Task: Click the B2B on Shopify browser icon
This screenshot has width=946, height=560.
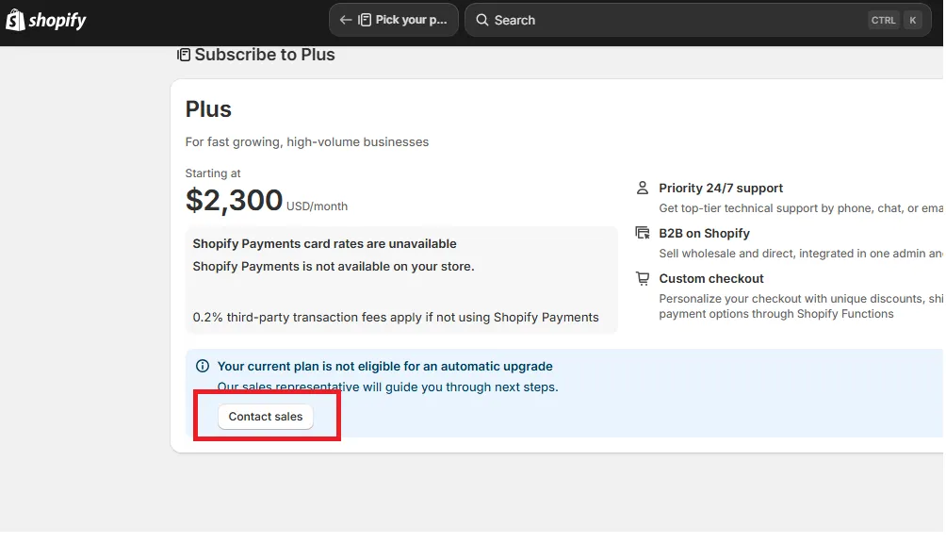Action: (x=643, y=232)
